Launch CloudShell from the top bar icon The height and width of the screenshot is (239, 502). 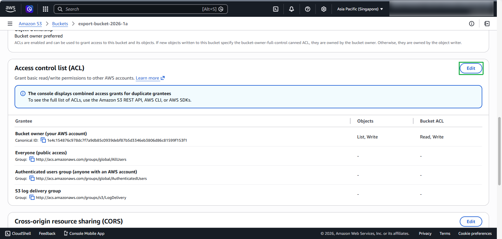[x=276, y=9]
